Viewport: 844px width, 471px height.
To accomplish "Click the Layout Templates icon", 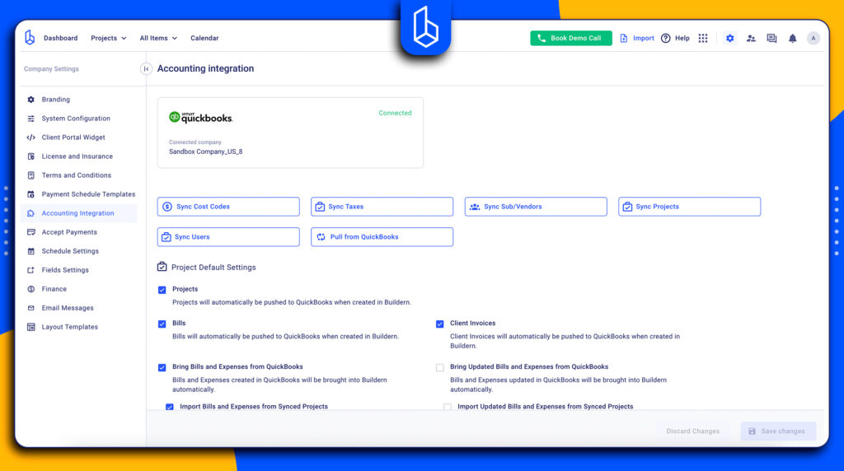I will (x=30, y=327).
